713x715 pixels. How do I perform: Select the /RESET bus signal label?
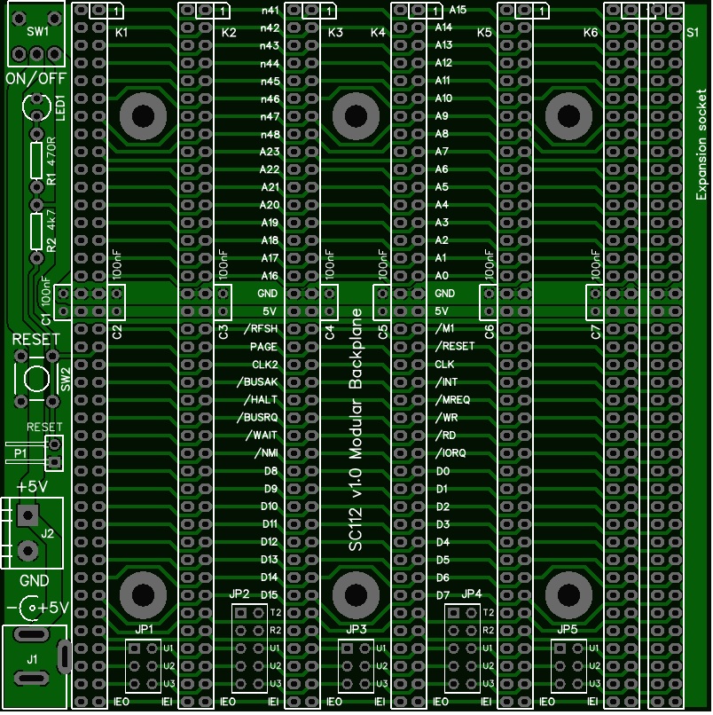point(455,346)
